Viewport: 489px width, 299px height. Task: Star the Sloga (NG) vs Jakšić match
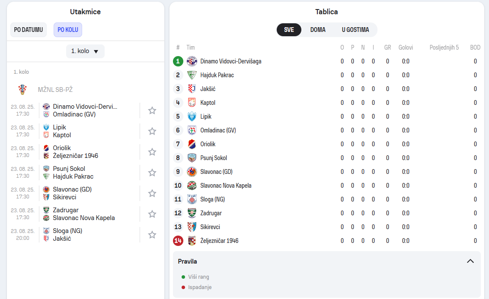152,235
